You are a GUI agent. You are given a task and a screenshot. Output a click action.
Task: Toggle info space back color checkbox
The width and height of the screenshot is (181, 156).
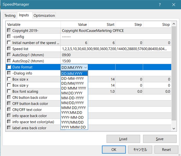point(9,115)
